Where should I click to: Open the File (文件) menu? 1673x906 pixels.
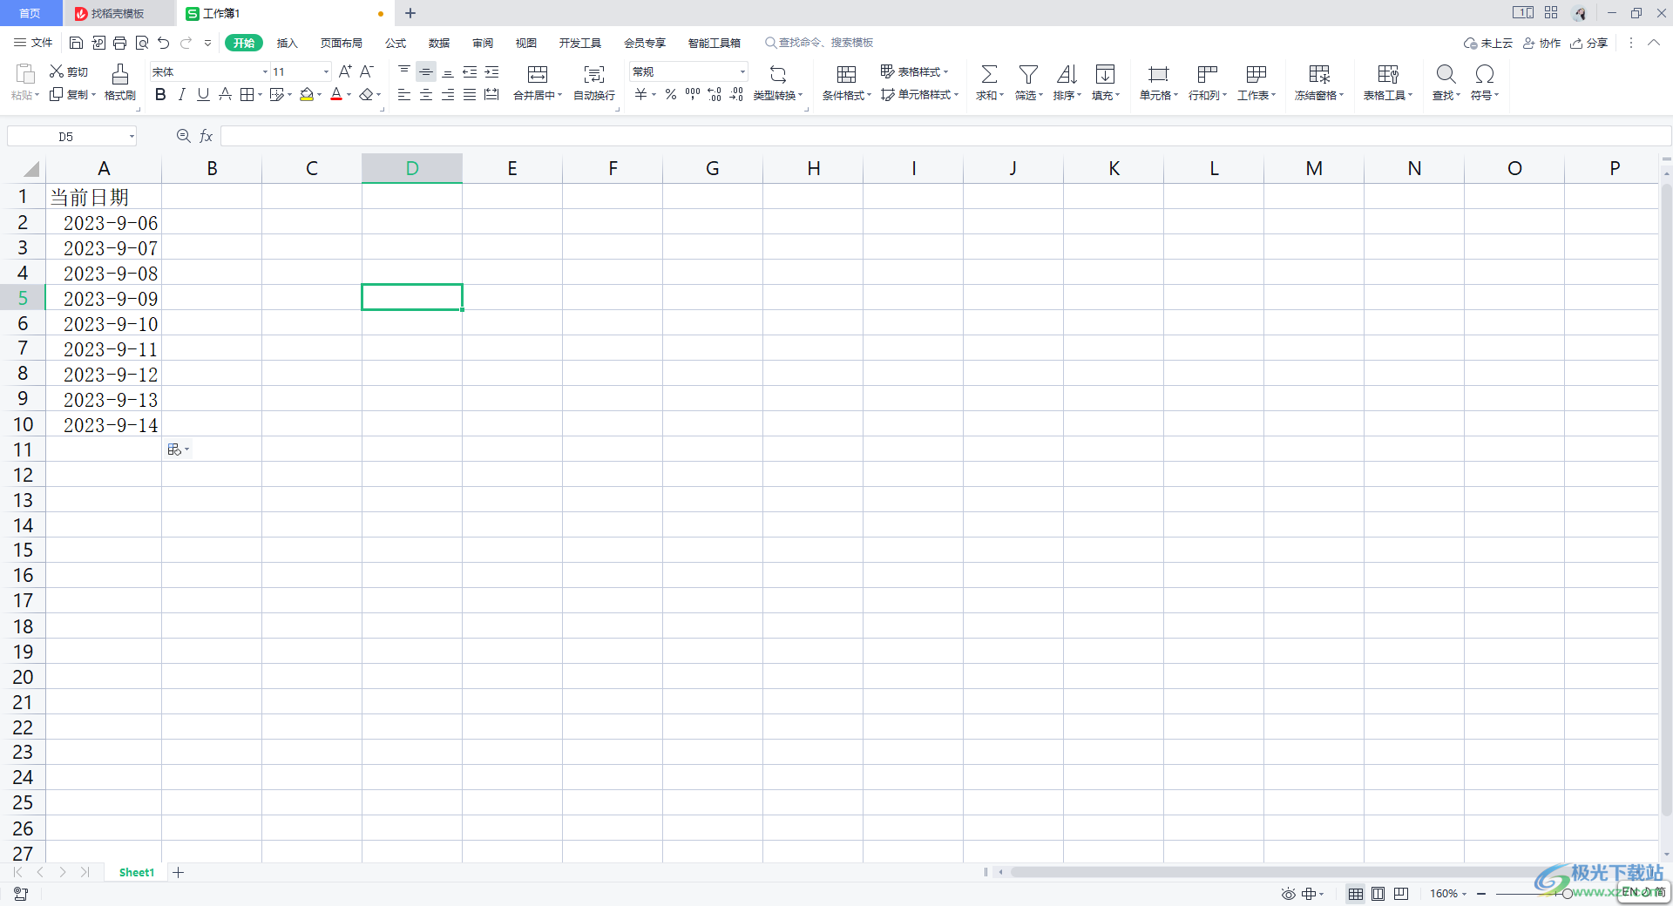coord(33,43)
